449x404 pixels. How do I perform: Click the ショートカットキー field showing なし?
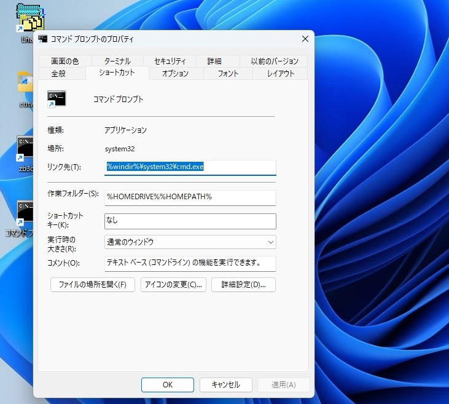pos(190,221)
